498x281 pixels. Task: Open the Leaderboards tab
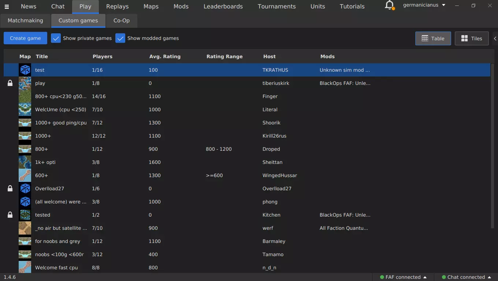click(x=223, y=7)
